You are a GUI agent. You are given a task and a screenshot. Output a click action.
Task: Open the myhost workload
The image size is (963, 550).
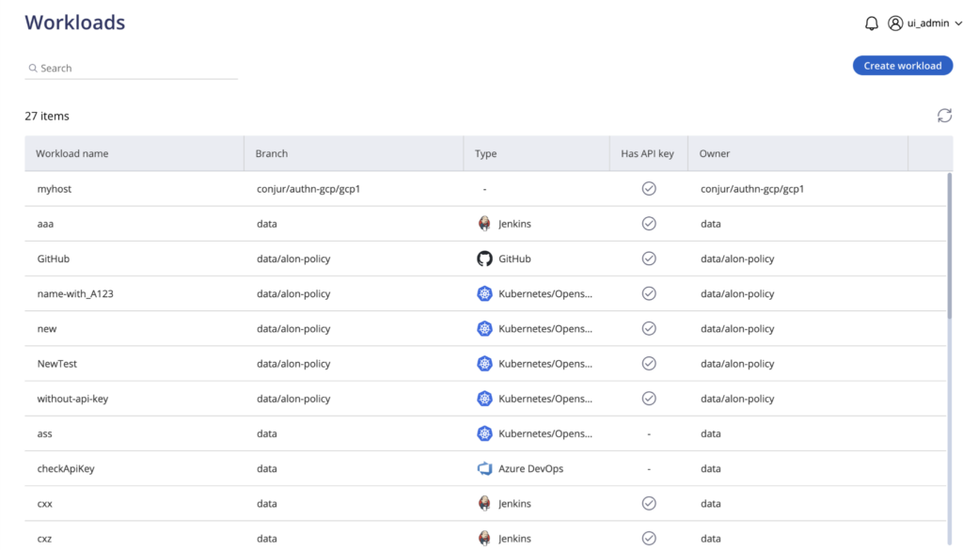point(54,189)
